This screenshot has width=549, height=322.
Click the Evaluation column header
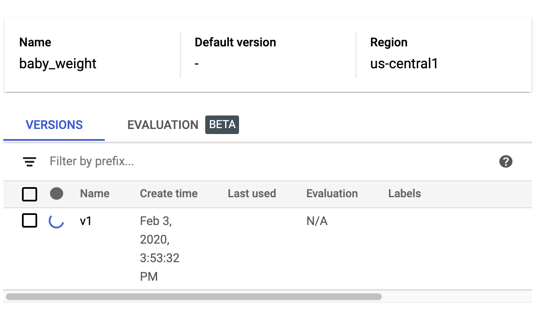[332, 193]
